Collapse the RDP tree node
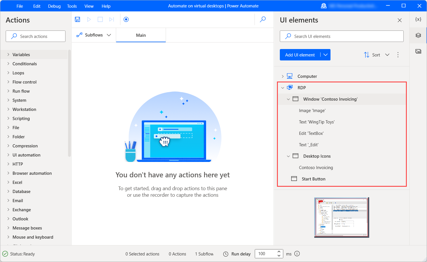The width and height of the screenshot is (427, 262). click(282, 88)
